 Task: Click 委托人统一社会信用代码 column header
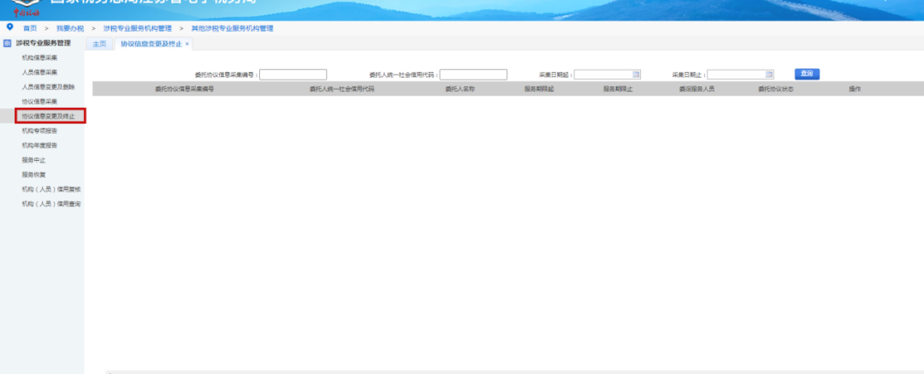coord(341,89)
